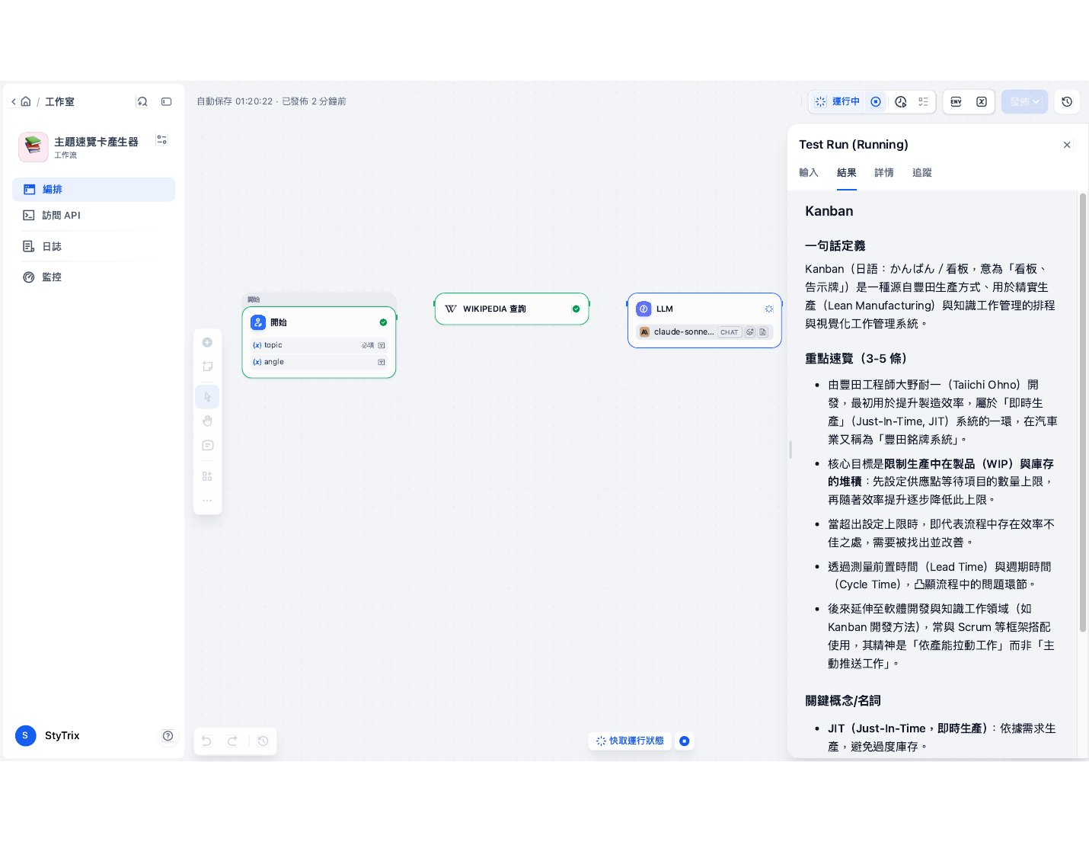Click the results panel vertical scrollbar
This screenshot has width=1089, height=842.
1083,412
